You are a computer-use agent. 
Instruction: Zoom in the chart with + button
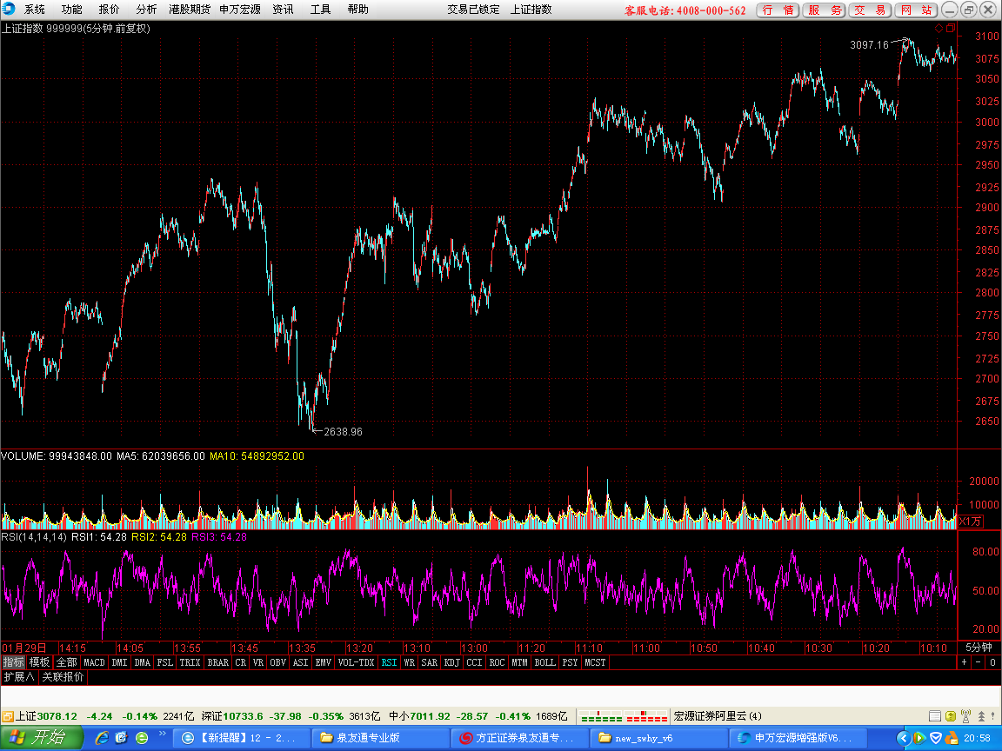point(965,662)
